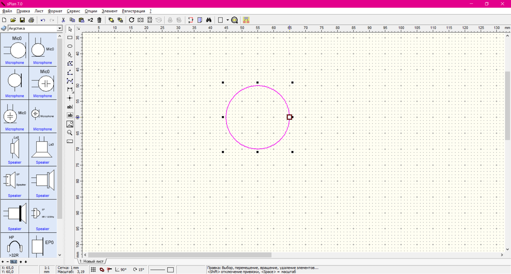Open the line style selector in status bar
Viewport: 511px width, 274px height.
(158, 270)
